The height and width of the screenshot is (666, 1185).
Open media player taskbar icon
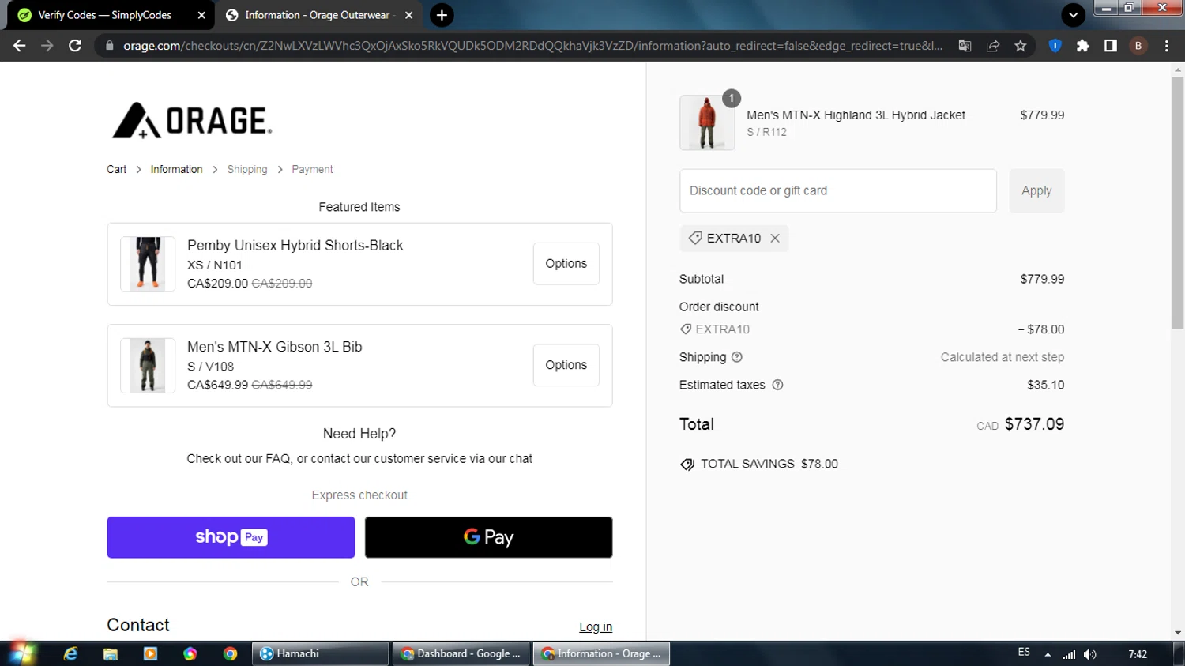[150, 653]
